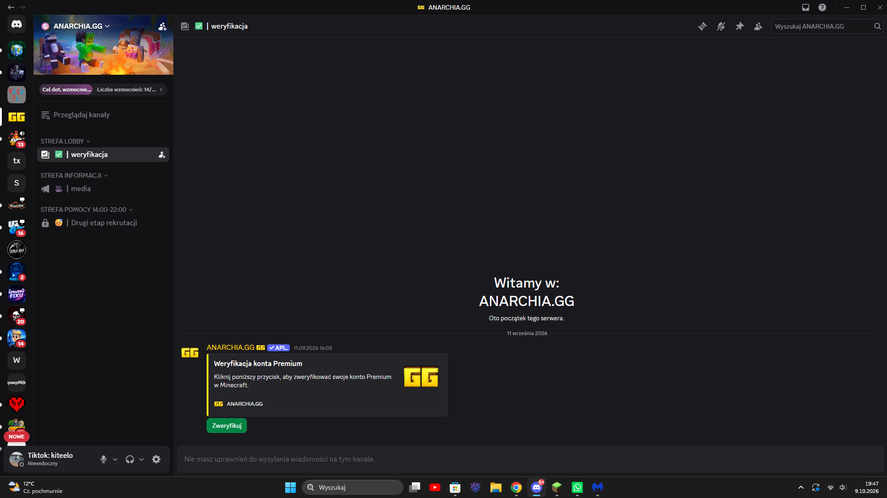Click create invite icon on weryfikacja channel
Screen dimensions: 887x498
pos(162,155)
